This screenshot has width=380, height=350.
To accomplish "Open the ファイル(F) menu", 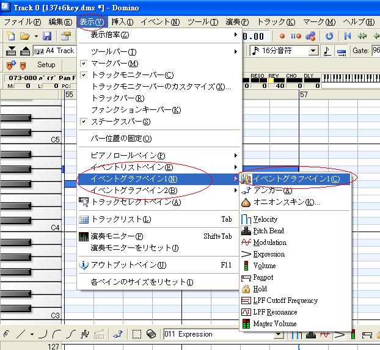I will tap(23, 22).
